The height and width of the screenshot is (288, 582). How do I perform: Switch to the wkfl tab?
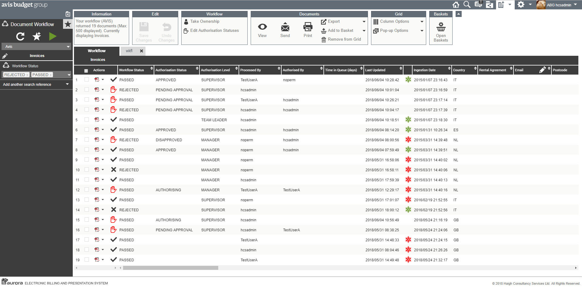129,51
